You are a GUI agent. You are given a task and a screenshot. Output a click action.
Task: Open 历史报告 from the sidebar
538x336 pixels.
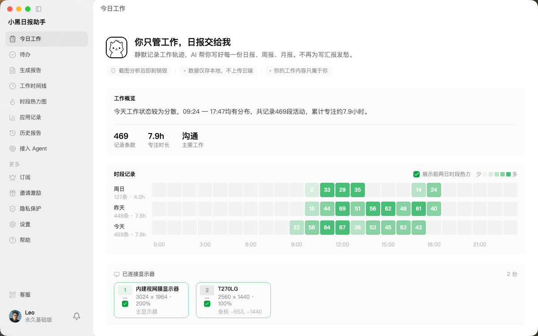tap(47, 133)
